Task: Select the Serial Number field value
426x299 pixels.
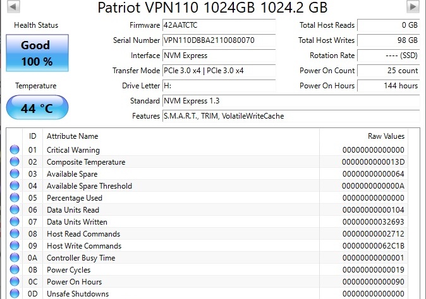Action: click(219, 40)
